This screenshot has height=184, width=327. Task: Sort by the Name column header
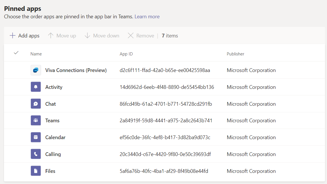pyautogui.click(x=36, y=54)
